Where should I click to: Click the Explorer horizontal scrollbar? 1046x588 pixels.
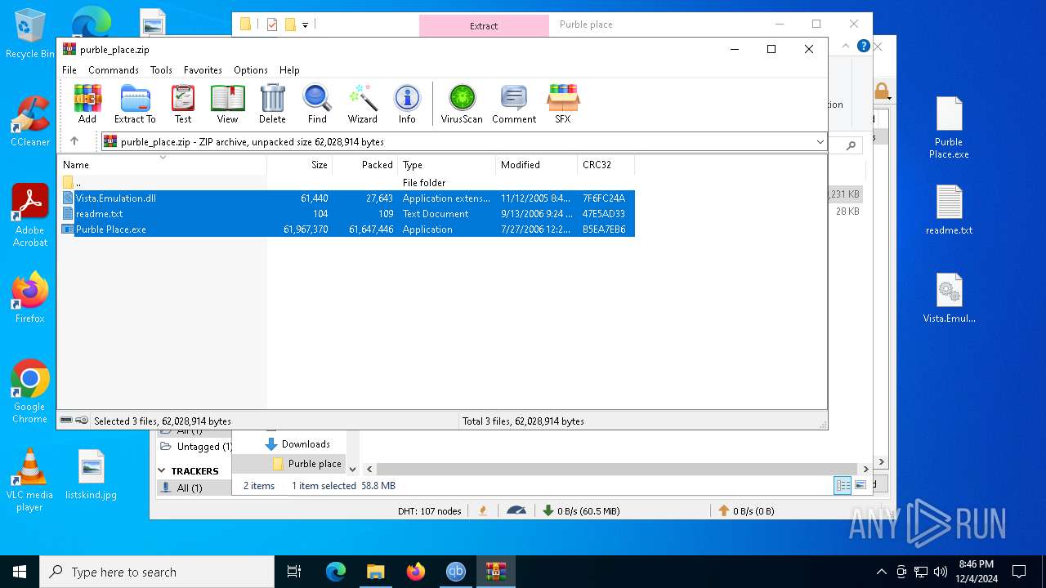pos(618,470)
